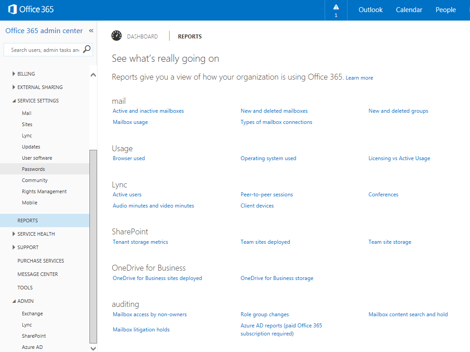The image size is (470, 352).
Task: Switch to the DASHBOARD tab
Action: [x=142, y=37]
